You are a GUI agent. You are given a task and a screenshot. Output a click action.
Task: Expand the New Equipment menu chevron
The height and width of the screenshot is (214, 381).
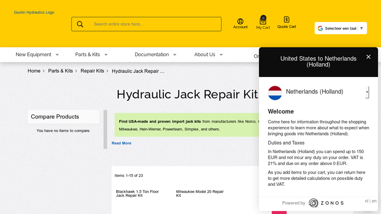pos(57,55)
